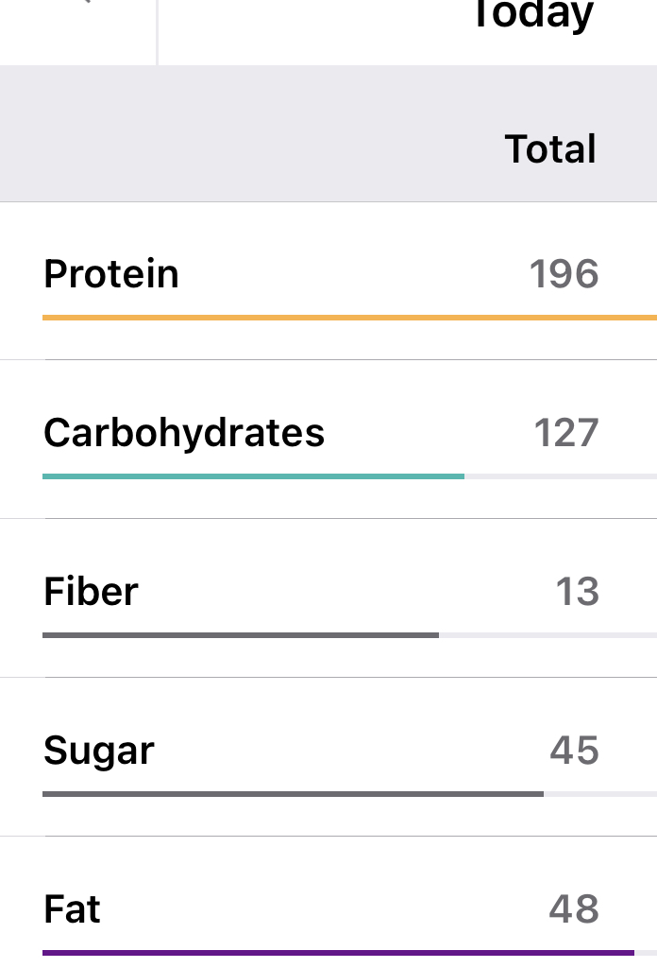Select the Fat nutrient label
The width and height of the screenshot is (657, 968).
tap(72, 909)
